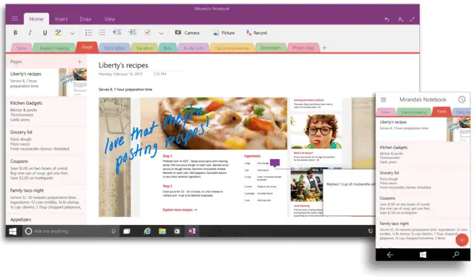475x277 pixels.
Task: Click OneNote icon in Windows taskbar
Action: [191, 231]
